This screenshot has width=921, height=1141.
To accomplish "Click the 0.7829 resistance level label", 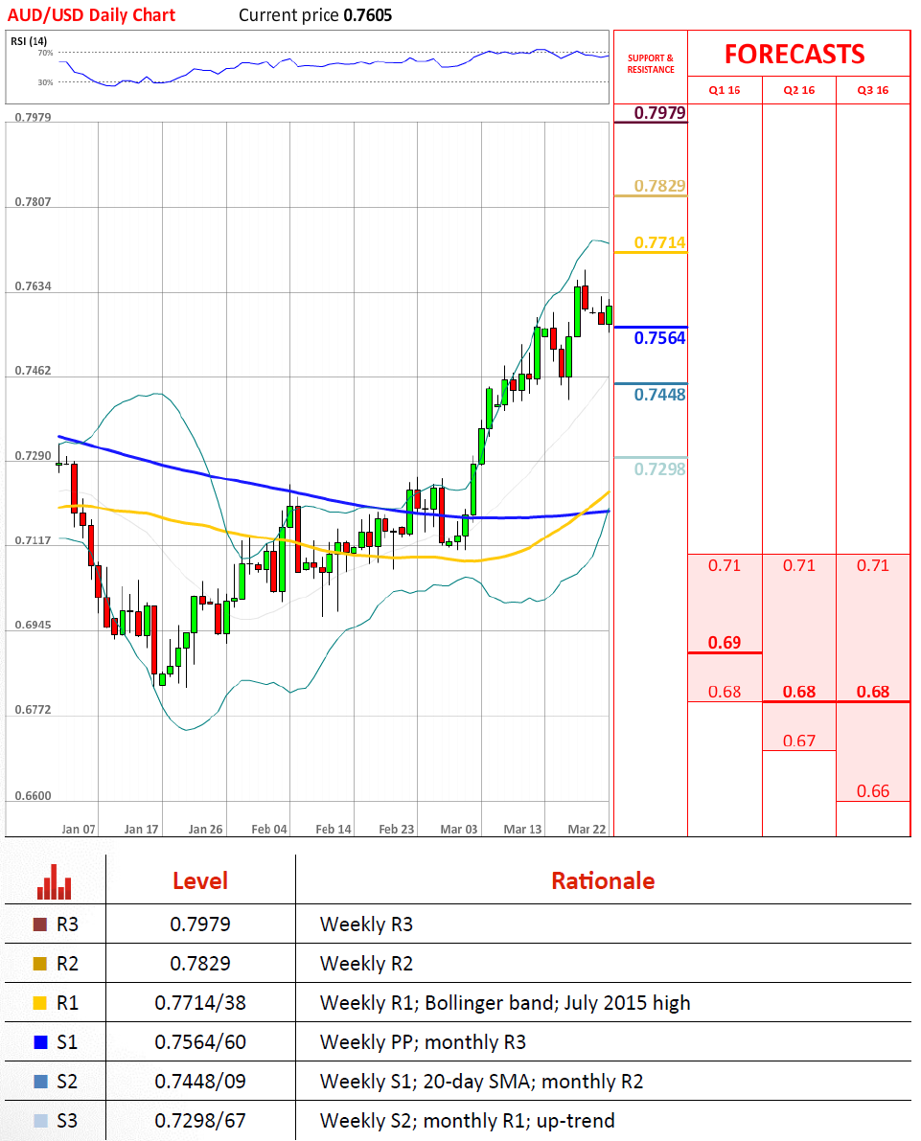I will click(x=659, y=186).
